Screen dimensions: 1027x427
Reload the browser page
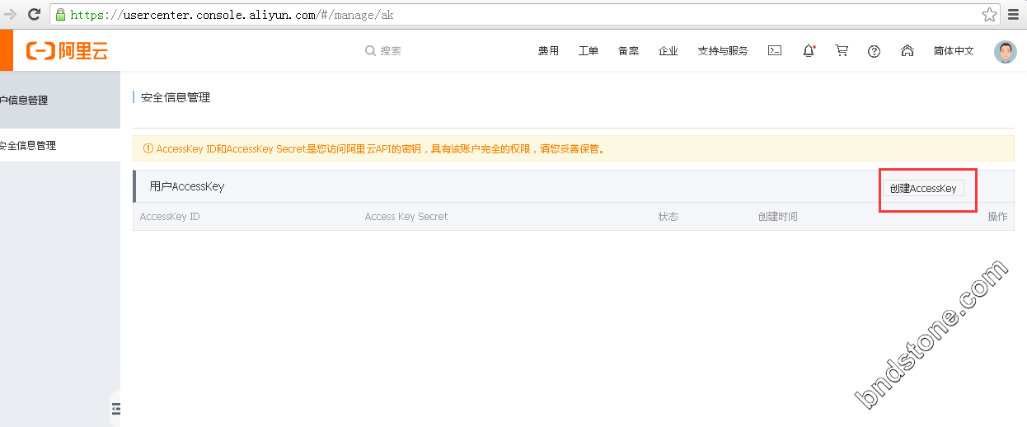coord(35,14)
